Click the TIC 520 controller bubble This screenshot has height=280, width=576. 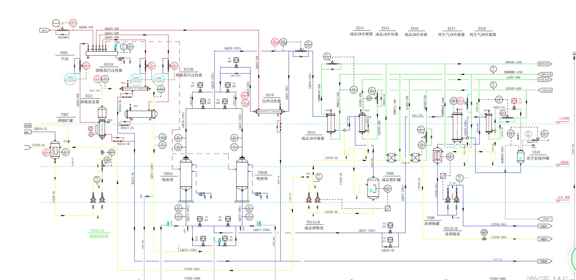[x=421, y=145]
